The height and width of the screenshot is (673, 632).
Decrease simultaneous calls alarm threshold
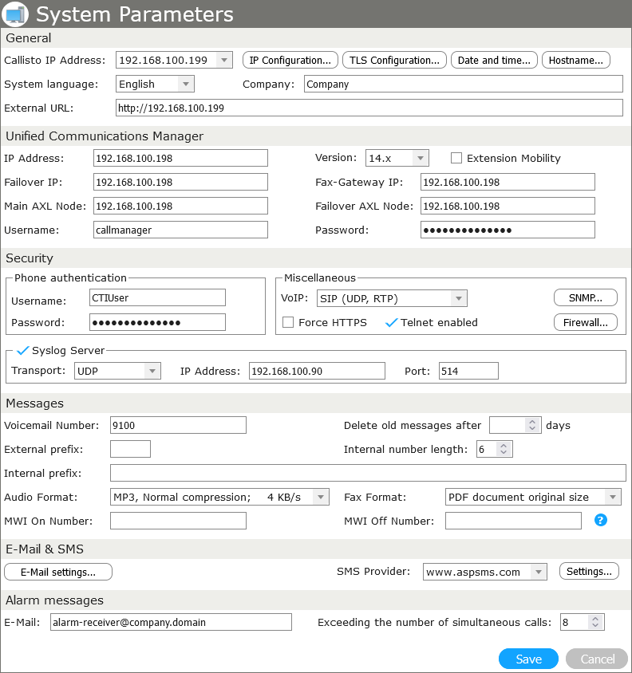(595, 625)
